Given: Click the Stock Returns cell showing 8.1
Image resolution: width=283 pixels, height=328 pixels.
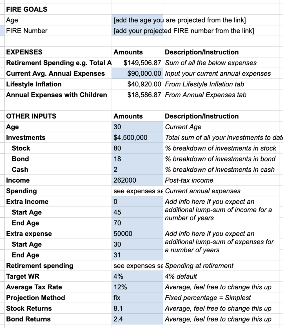Looking at the screenshot, I should (137, 308).
